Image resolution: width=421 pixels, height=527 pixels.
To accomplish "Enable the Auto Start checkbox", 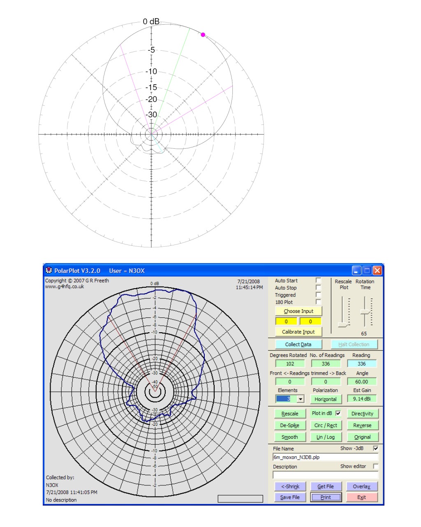I will pyautogui.click(x=318, y=280).
